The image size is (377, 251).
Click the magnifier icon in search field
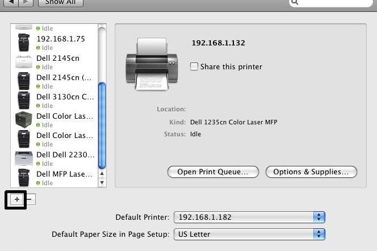[295, 2]
